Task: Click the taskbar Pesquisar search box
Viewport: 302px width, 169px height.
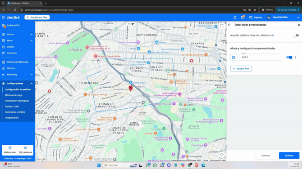Action: (x=120, y=165)
